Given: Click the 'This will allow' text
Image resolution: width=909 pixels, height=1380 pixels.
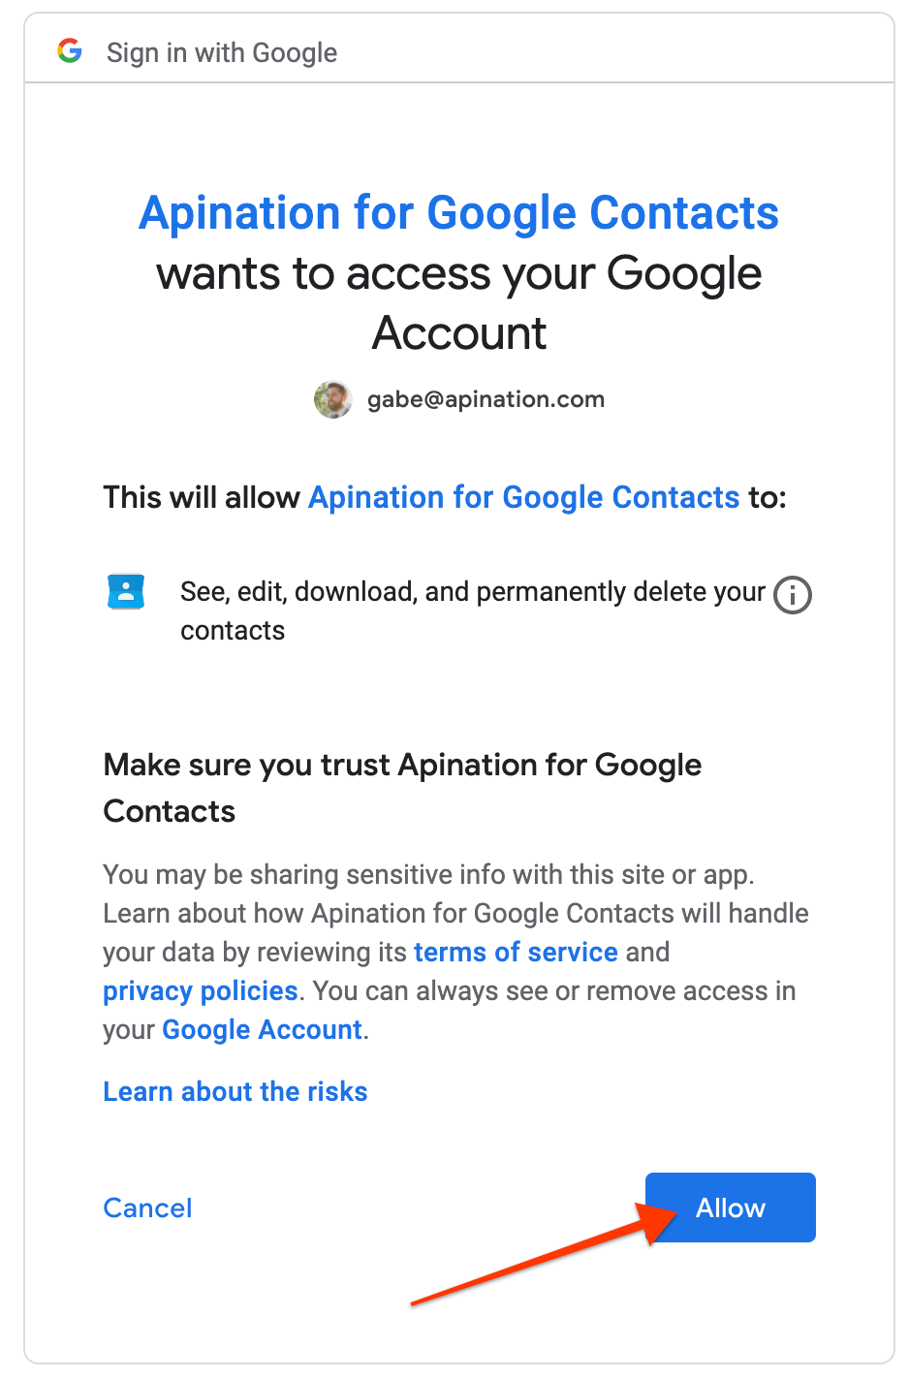Looking at the screenshot, I should 202,497.
